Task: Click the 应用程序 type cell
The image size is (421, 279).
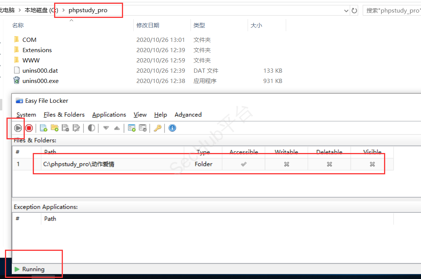Action: [x=205, y=81]
